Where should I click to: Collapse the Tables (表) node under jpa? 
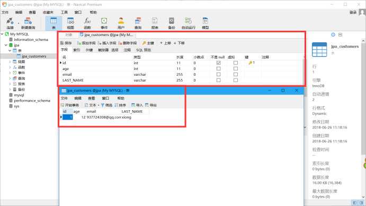pyautogui.click(x=10, y=51)
